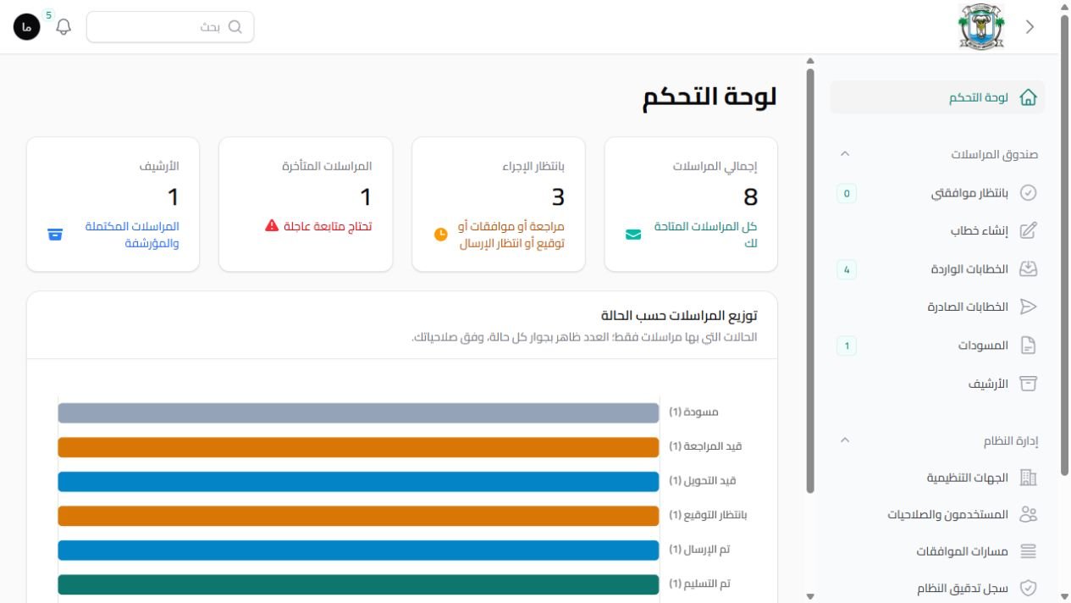Click the 0 badge on بانتظار موافقتي

tap(847, 193)
